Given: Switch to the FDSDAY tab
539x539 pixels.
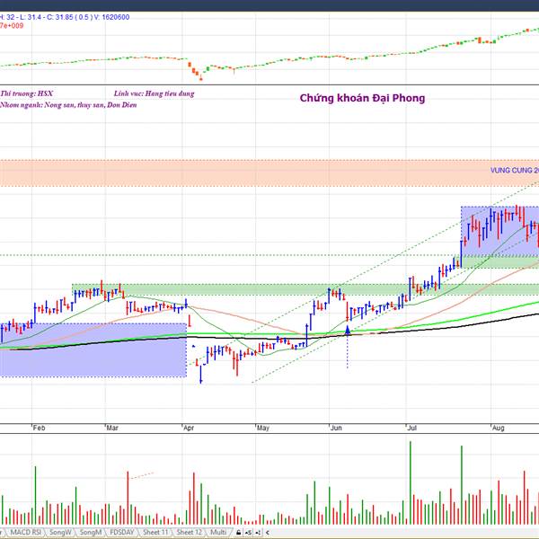Looking at the screenshot, I should click(x=121, y=532).
